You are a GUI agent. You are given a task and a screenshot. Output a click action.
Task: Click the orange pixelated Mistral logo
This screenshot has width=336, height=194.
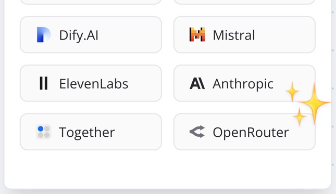pyautogui.click(x=197, y=34)
